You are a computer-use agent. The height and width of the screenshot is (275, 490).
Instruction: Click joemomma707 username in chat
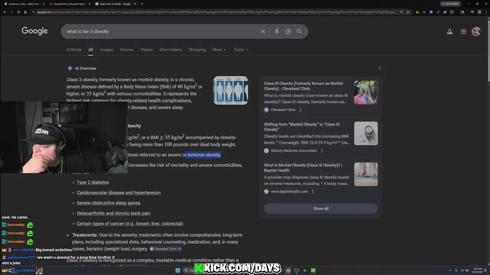21,257
